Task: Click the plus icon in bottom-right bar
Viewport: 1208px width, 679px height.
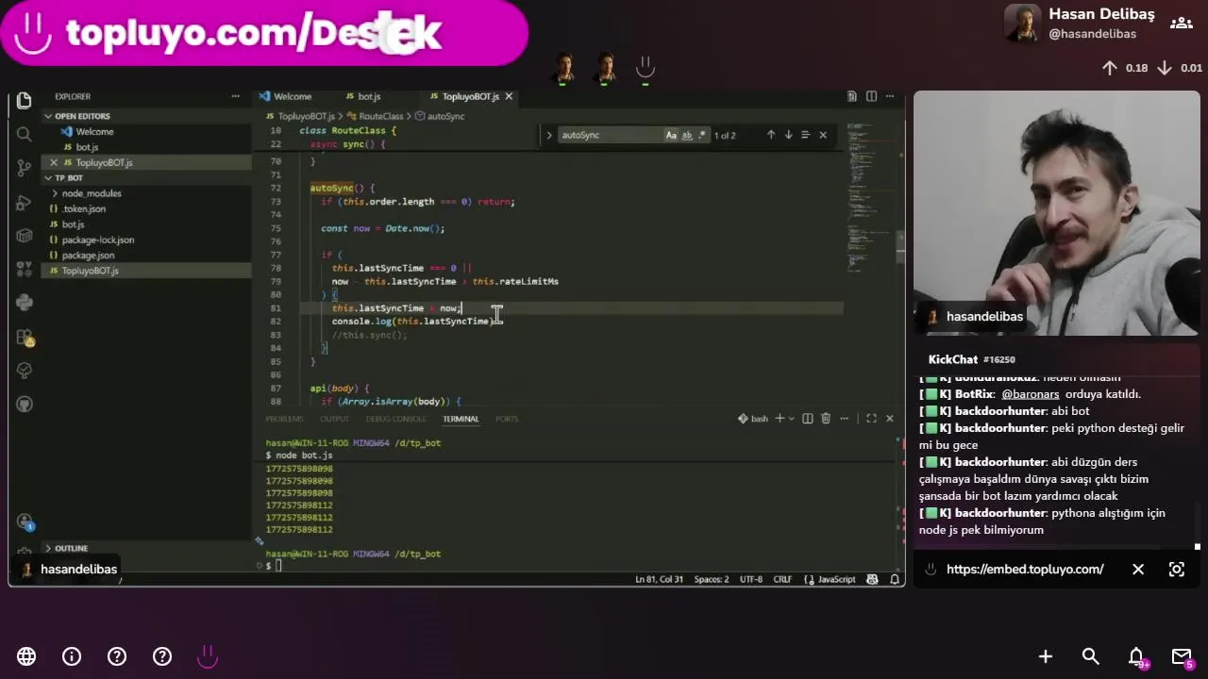Action: pos(1046,656)
